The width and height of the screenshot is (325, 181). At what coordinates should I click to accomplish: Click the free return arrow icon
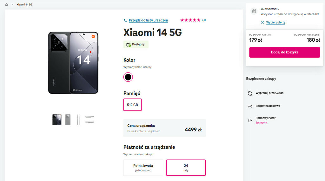click(250, 120)
